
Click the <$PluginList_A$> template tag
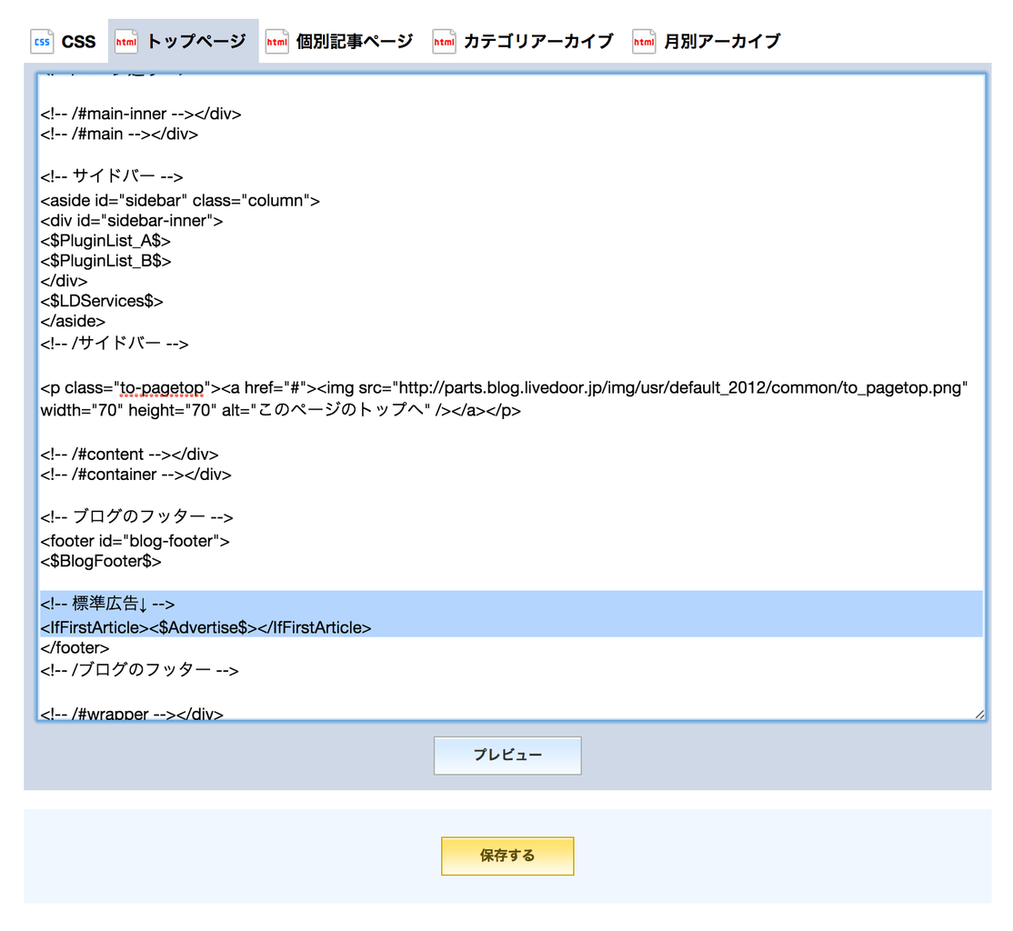point(105,240)
